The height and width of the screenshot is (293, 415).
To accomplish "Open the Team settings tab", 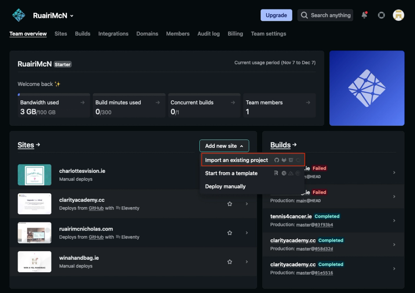I will click(x=268, y=34).
